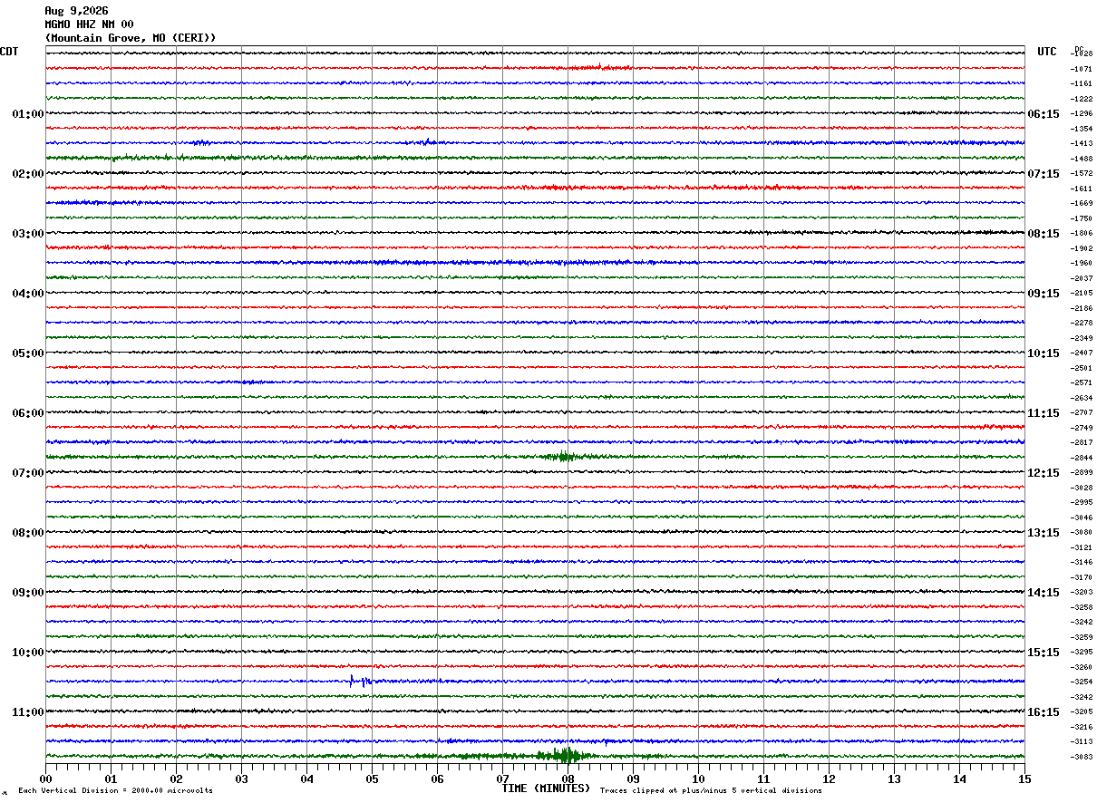Click the traces clipped footnote text
The image size is (1097, 803).
711,790
